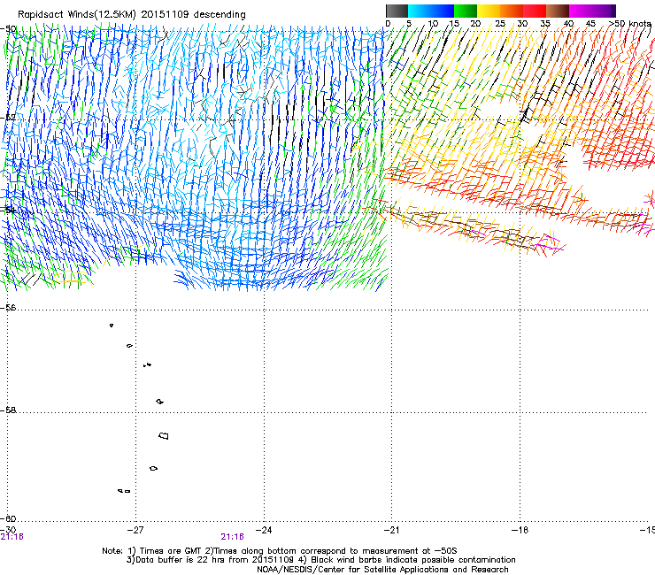
Task: Click the brown 35-40 knots legend color
Action: pyautogui.click(x=558, y=11)
